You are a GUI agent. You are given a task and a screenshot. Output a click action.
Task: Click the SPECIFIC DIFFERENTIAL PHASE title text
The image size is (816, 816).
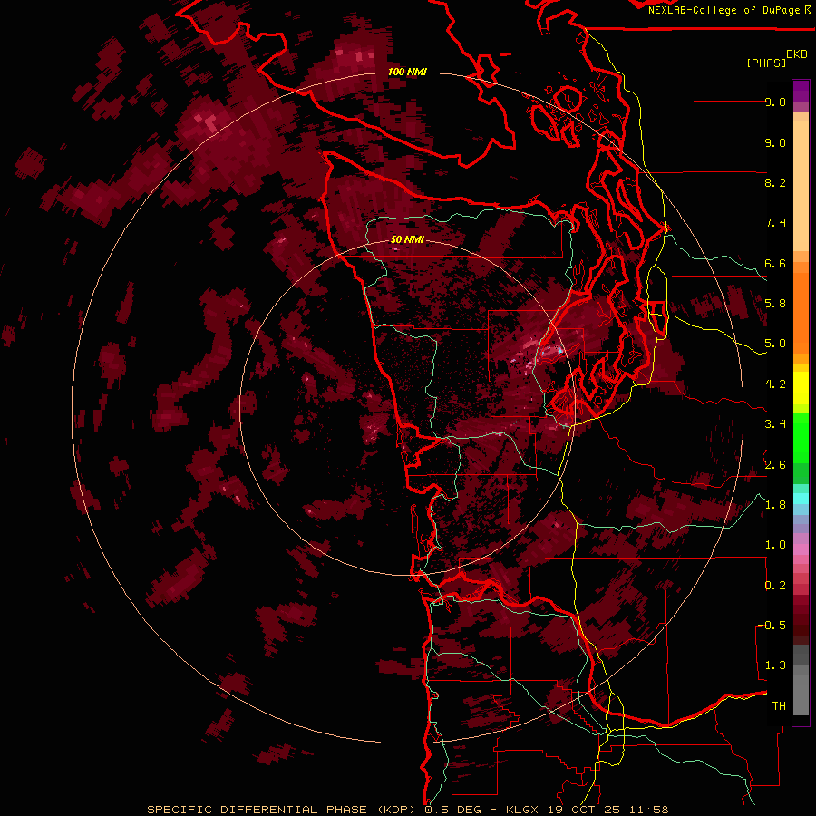pyautogui.click(x=284, y=810)
